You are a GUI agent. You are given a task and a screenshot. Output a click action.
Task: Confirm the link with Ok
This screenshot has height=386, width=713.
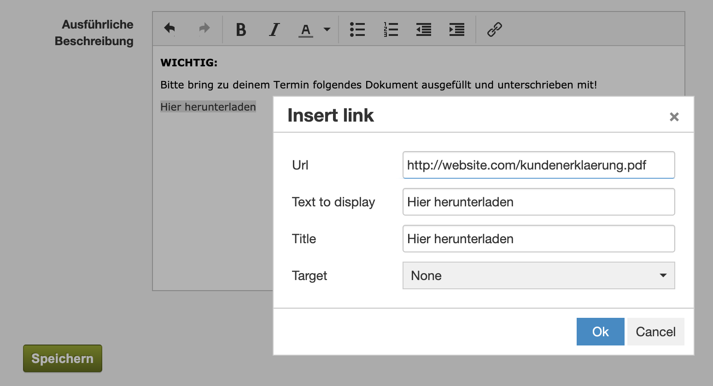601,332
